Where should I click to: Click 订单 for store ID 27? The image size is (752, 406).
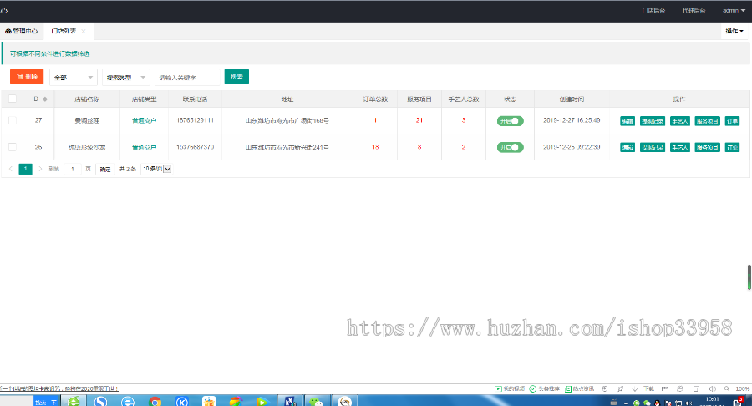click(732, 121)
